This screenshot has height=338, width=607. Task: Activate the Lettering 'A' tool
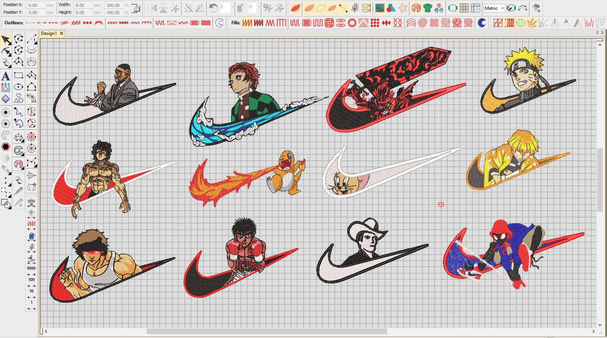coord(6,76)
